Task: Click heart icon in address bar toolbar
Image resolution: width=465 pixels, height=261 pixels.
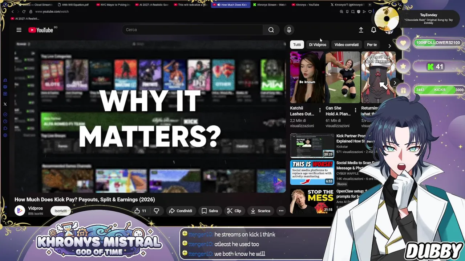Action: pos(370,12)
